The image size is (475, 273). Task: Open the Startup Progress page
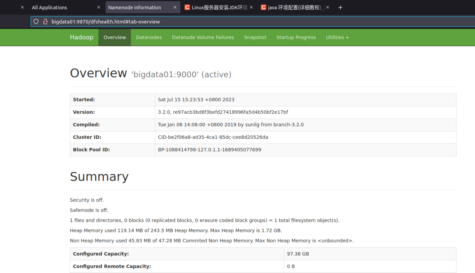pyautogui.click(x=296, y=37)
